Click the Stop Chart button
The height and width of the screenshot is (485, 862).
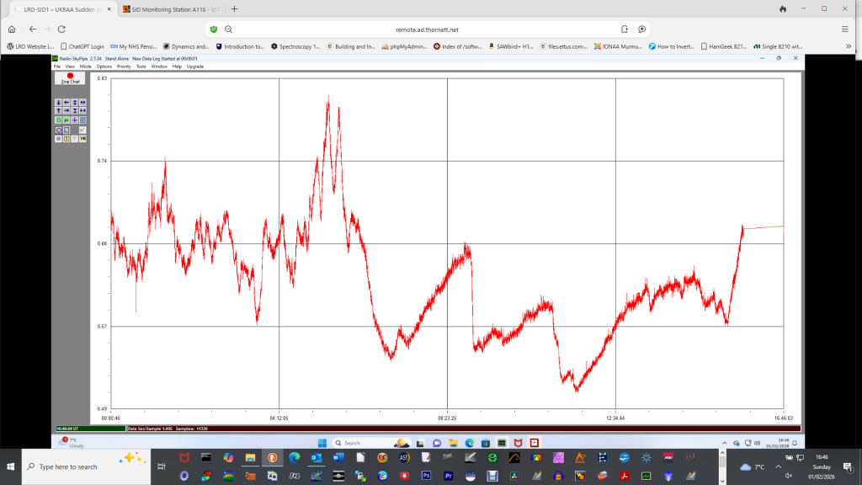(70, 78)
